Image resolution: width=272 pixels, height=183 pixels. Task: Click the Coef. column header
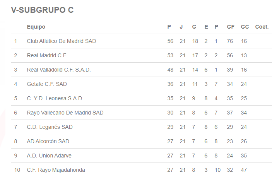pyautogui.click(x=262, y=27)
